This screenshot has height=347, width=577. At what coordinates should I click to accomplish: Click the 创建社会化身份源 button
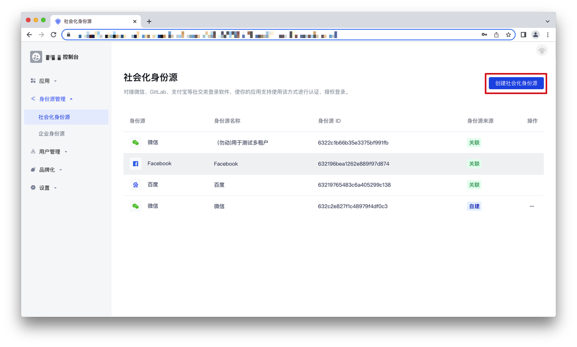click(x=516, y=83)
